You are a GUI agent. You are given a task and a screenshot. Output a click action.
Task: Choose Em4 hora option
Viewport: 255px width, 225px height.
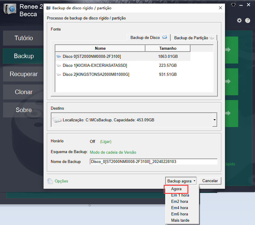[x=180, y=208]
